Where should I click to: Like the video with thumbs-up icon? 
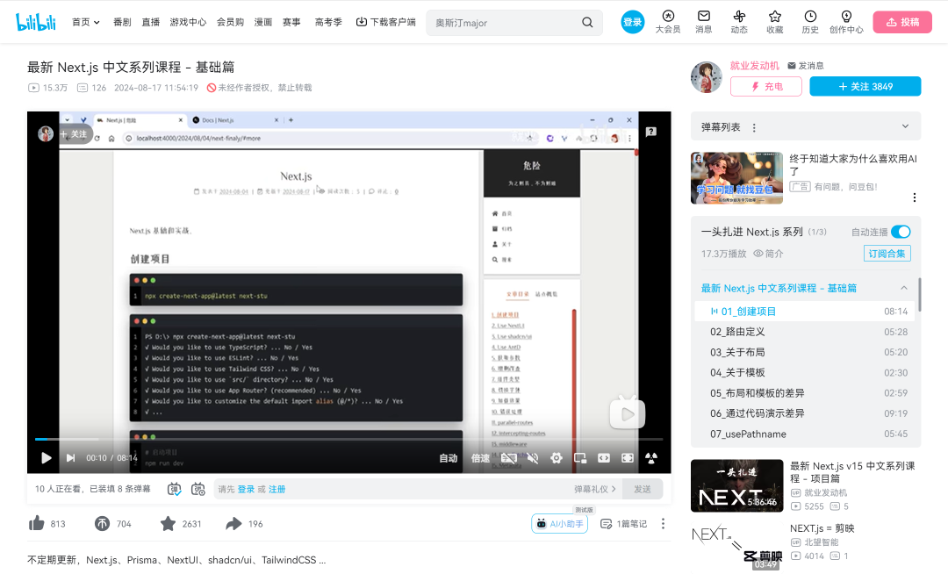click(x=36, y=523)
